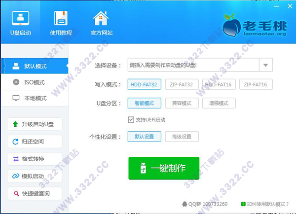Screen dimensions: 296x214
Task: Open the 官方网站 home icon
Action: point(101,18)
